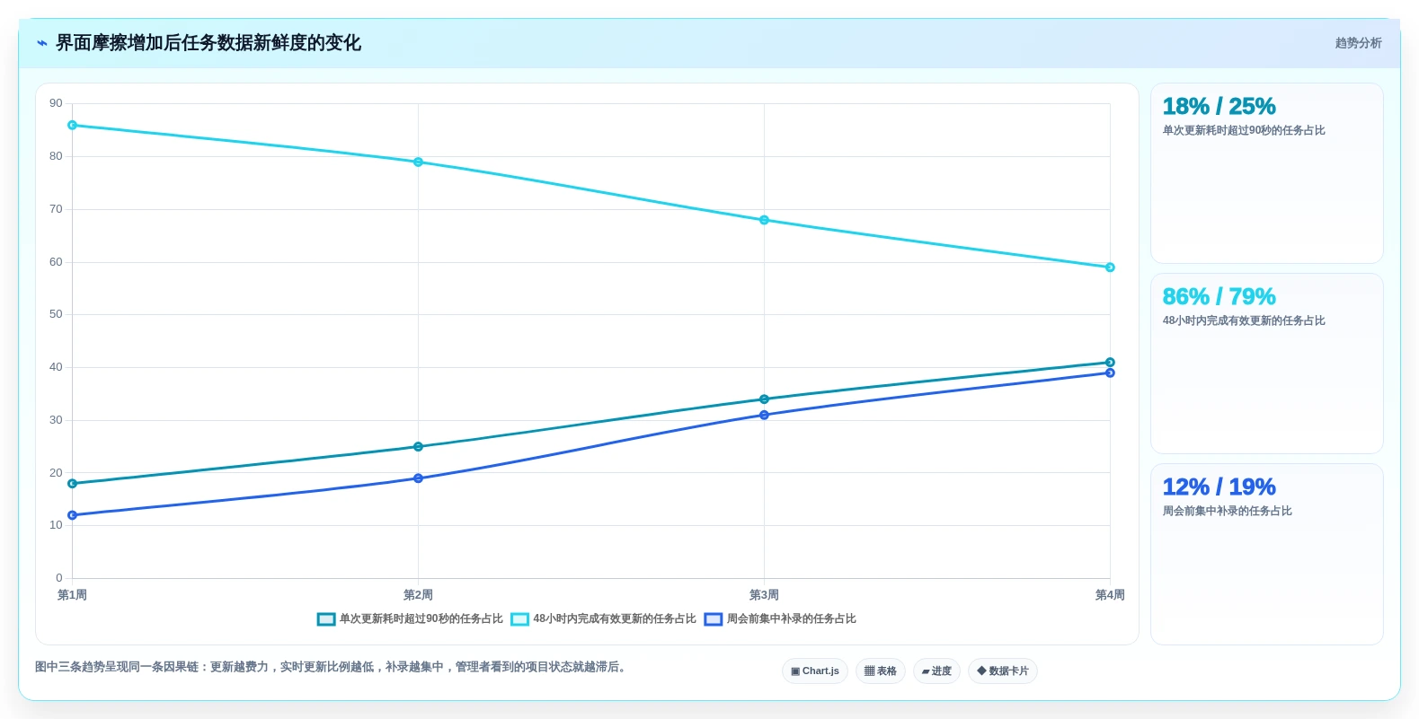This screenshot has height=719, width=1419.
Task: Click the 第2周 x-axis label
Action: point(418,595)
